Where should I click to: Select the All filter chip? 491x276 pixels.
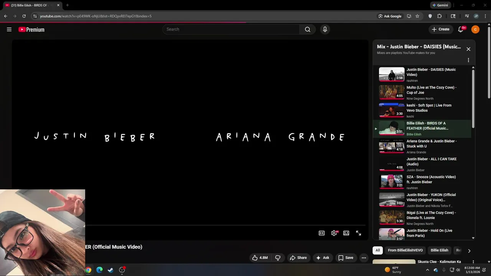pos(378,250)
